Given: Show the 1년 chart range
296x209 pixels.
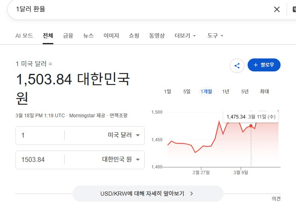Looking at the screenshot, I should pos(226,91).
